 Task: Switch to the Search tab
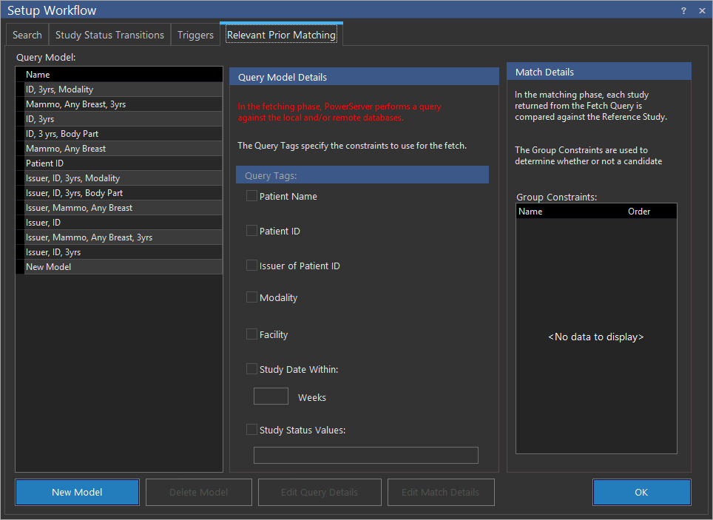point(27,35)
